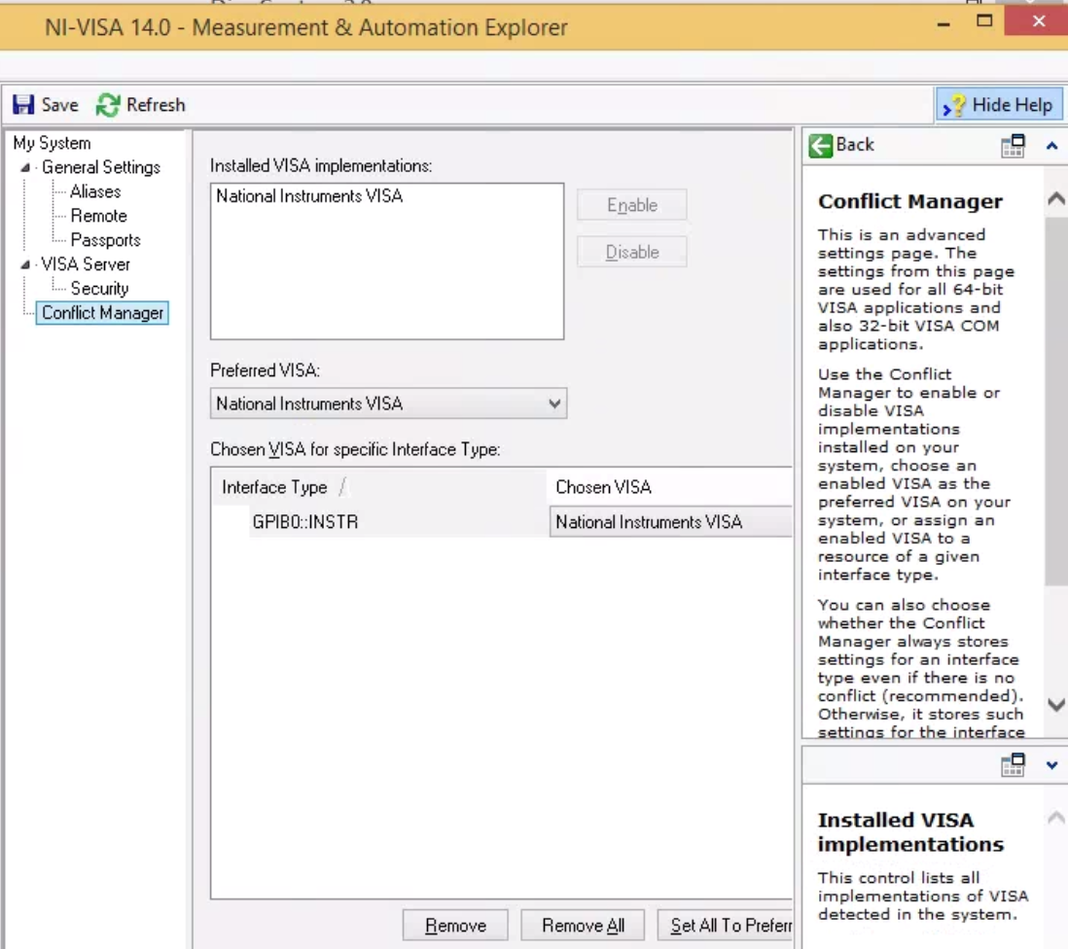The width and height of the screenshot is (1068, 949).
Task: Open Chosen VISA cell for GPIB0::INSTR
Action: tap(671, 522)
